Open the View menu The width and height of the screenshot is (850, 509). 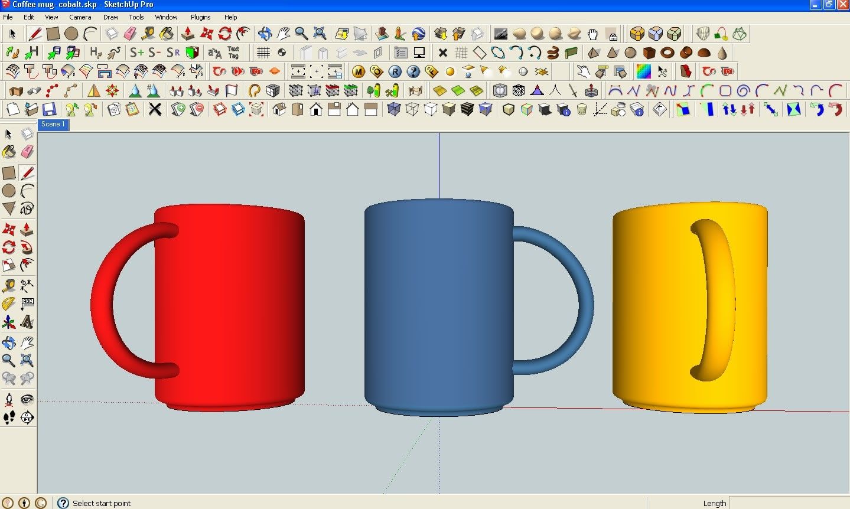point(51,17)
